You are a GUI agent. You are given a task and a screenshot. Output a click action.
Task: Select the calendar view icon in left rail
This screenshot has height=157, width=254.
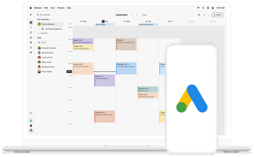(31, 22)
